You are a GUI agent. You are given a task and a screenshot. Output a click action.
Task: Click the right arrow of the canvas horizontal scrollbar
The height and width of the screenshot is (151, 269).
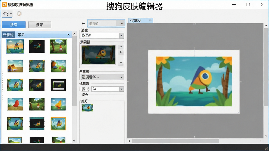click(261, 141)
